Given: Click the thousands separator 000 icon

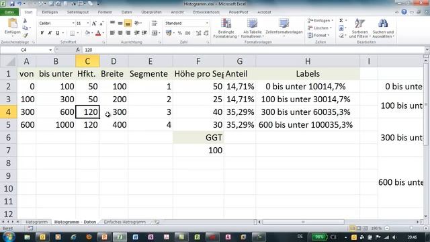Looking at the screenshot, I should pyautogui.click(x=188, y=33).
